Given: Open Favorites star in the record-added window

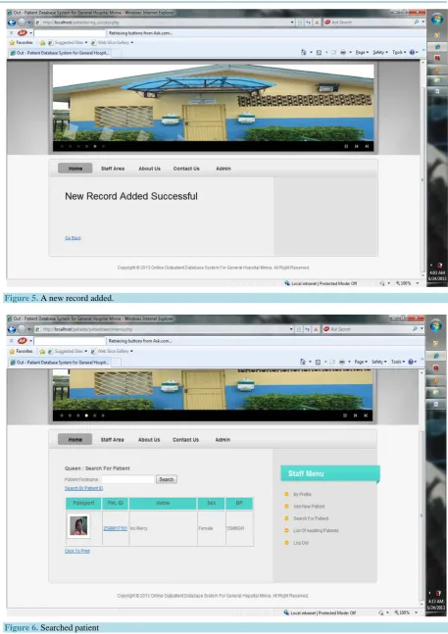Looking at the screenshot, I should click(12, 42).
